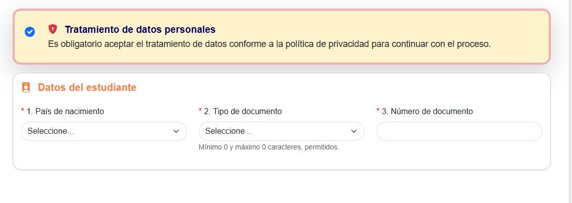Click the 'Tratamiento de datos personales' heading
This screenshot has height=203, width=572.
[x=140, y=29]
